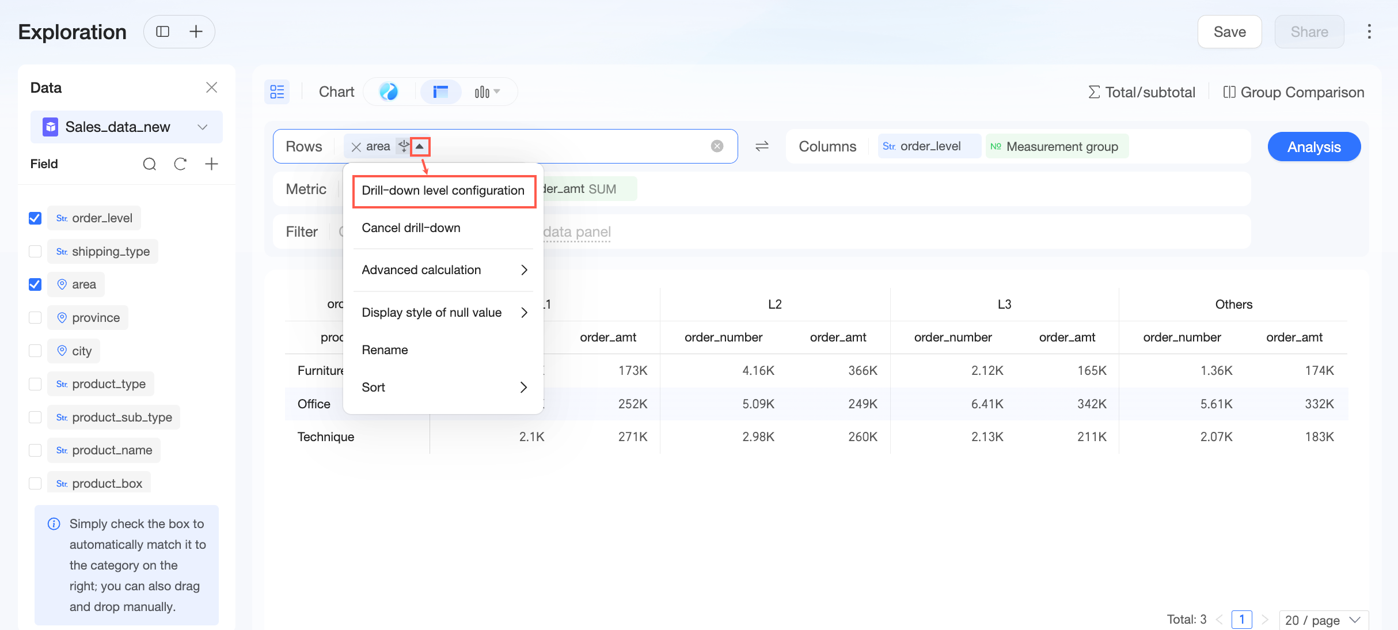
Task: Open the 20 / page size dropdown
Action: (1323, 620)
